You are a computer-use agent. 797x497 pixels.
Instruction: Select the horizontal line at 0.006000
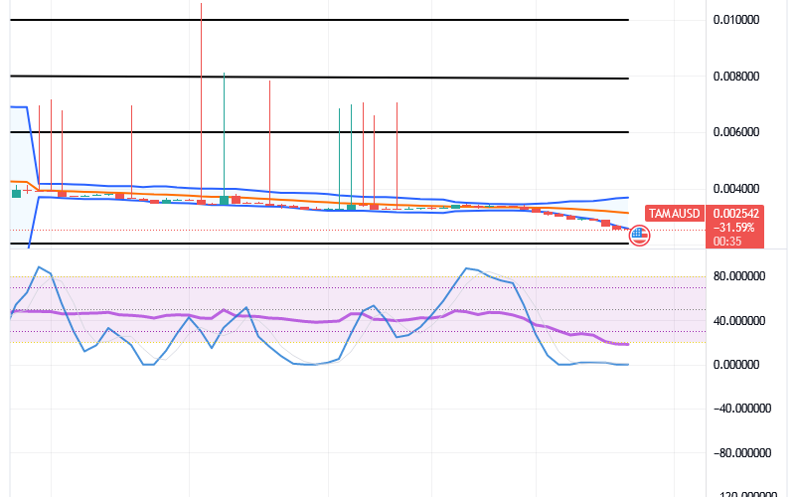(319, 132)
